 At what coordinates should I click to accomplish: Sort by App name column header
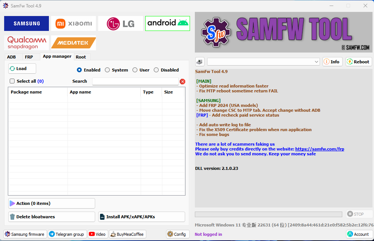click(104, 92)
